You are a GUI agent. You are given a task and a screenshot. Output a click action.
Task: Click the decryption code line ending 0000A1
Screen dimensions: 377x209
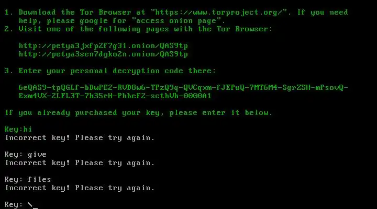pyautogui.click(x=115, y=96)
